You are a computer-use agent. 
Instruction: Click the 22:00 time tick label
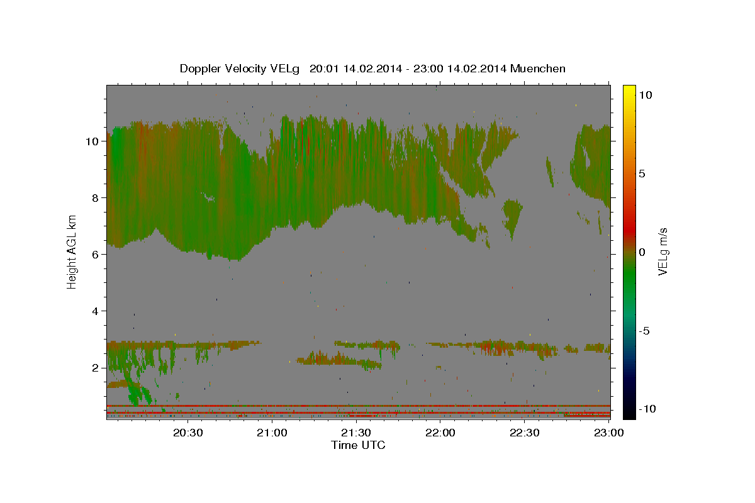point(440,433)
